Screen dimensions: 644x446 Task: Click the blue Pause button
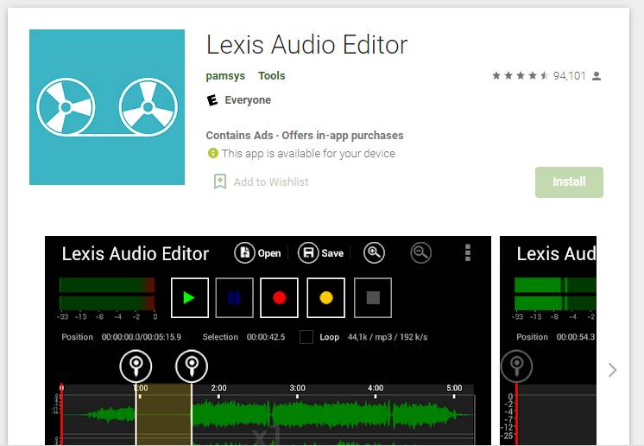coord(234,297)
